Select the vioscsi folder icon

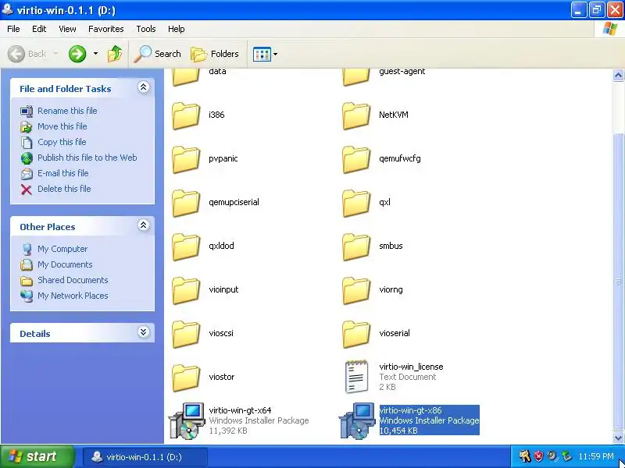[186, 335]
